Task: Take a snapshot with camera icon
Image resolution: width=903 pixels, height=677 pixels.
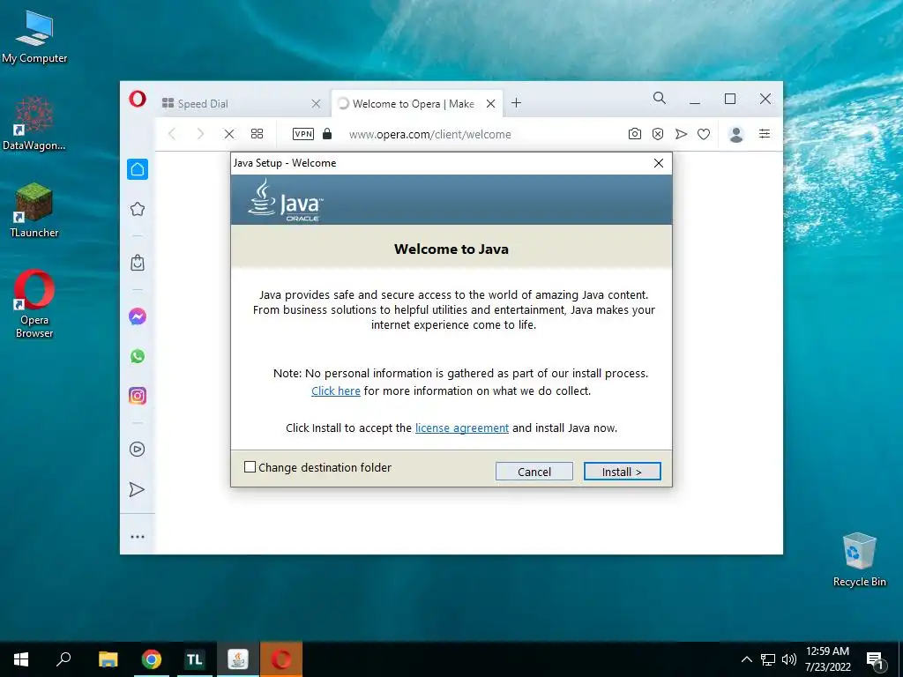Action: pos(635,134)
